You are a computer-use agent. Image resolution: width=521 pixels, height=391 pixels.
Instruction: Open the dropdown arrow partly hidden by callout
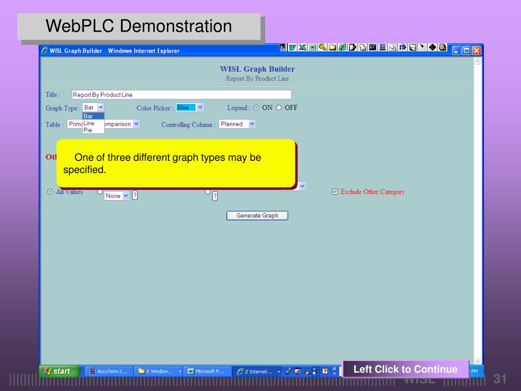(302, 186)
